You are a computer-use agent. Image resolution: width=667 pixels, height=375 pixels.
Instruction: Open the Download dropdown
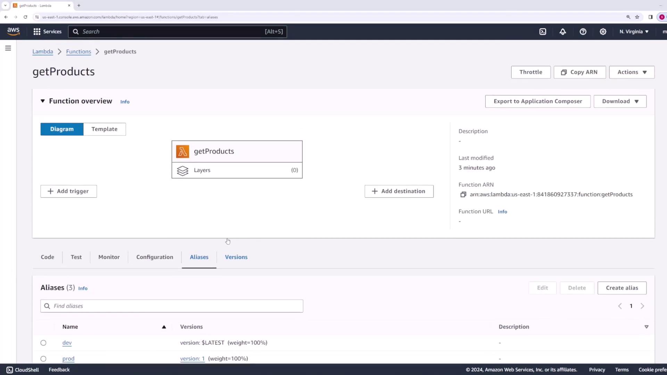click(x=620, y=101)
